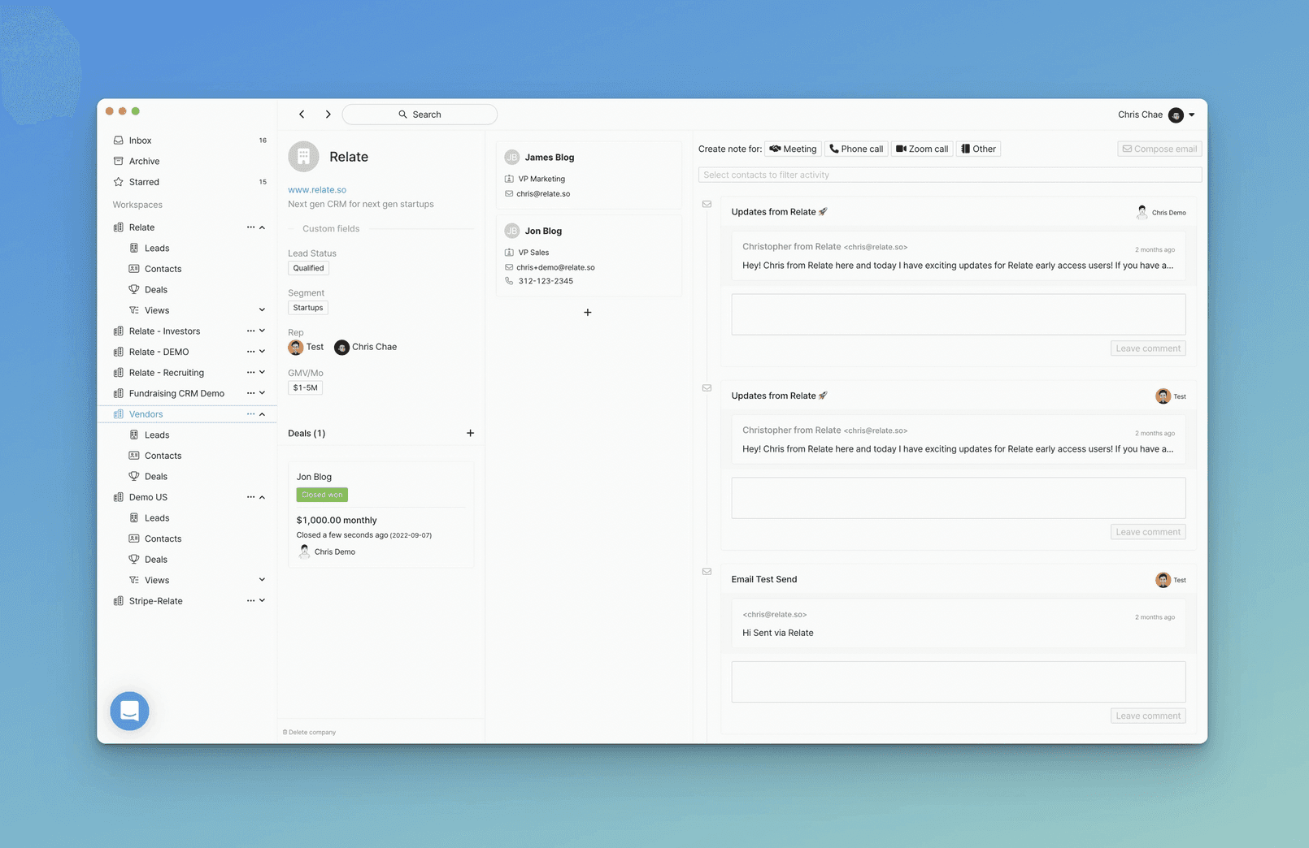
Task: Open more options for Vendors workspace
Action: pos(250,414)
